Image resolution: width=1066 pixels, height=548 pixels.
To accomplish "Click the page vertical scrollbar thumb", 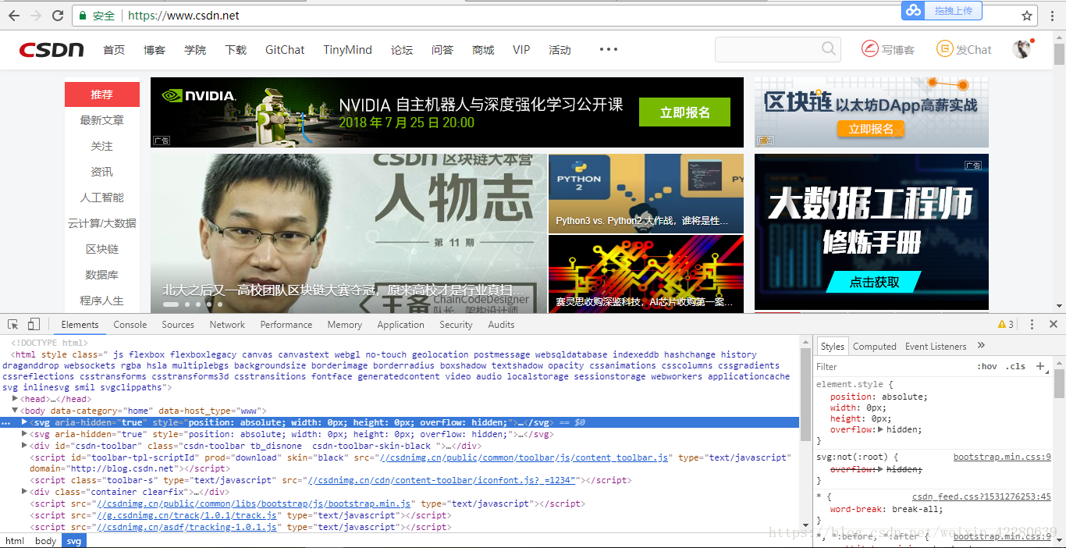I will [x=1059, y=53].
